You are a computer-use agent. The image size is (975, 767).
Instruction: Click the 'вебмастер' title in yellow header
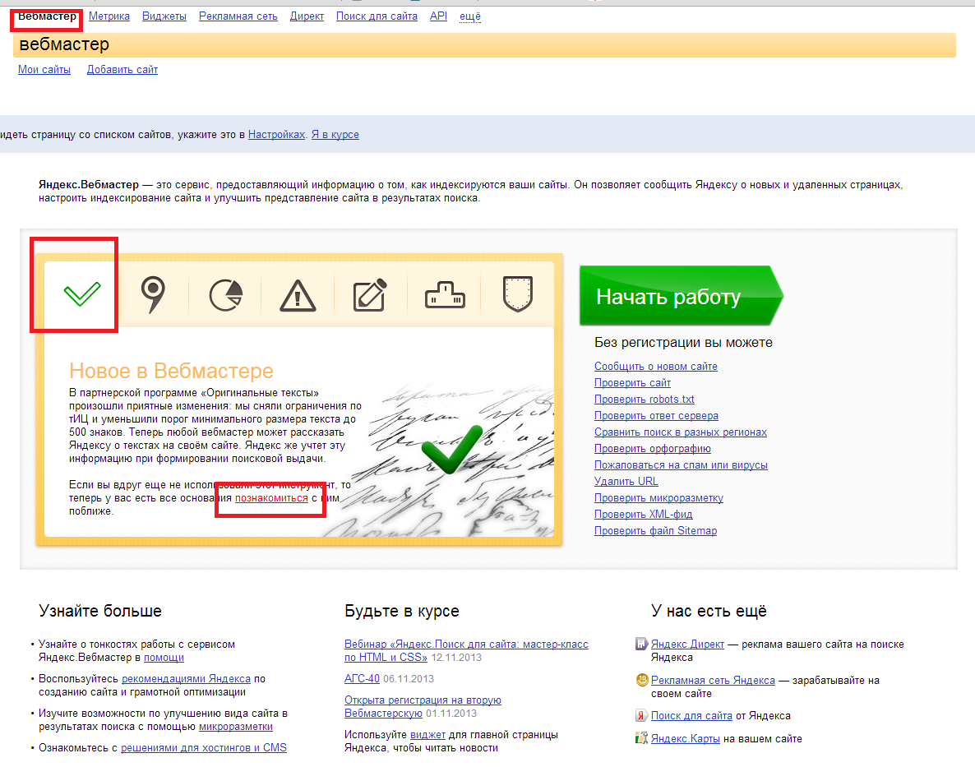[x=64, y=44]
